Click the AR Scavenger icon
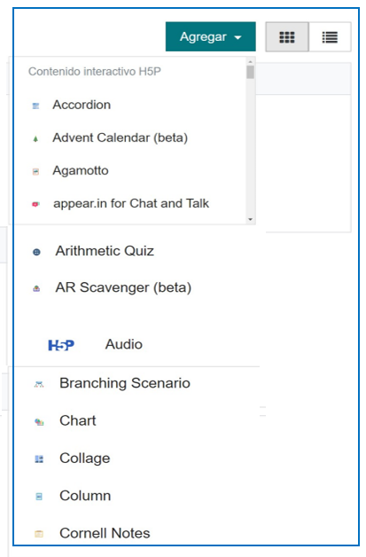366x557 pixels. pyautogui.click(x=36, y=288)
